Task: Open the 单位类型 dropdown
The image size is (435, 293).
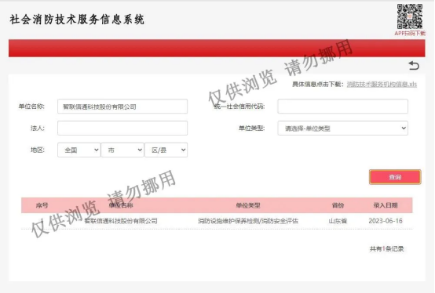Action: click(342, 128)
